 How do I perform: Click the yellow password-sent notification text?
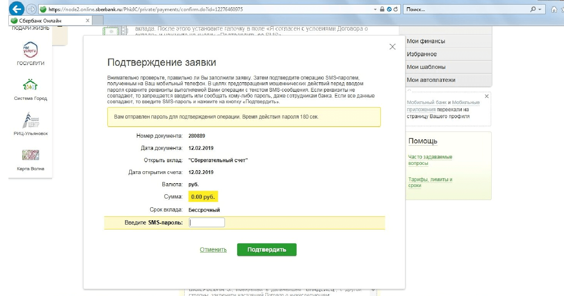pos(216,116)
